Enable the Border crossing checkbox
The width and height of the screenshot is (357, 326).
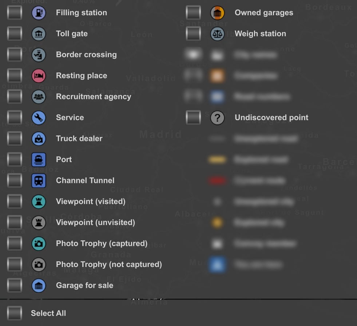[15, 55]
